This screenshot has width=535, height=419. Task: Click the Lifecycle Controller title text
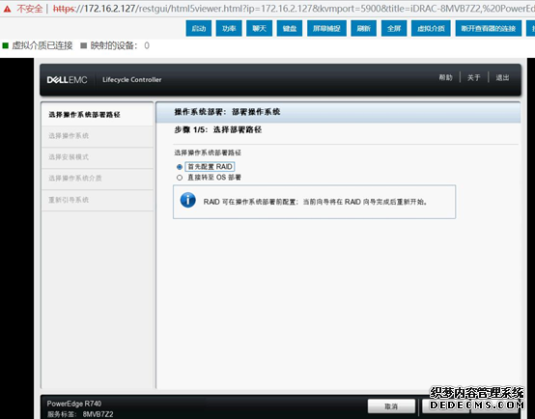click(132, 79)
